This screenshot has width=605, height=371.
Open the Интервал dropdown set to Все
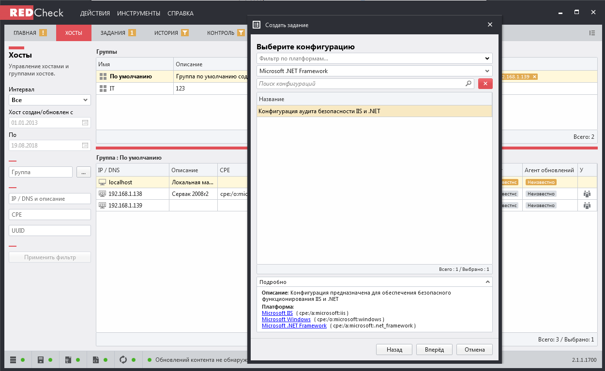tap(50, 100)
